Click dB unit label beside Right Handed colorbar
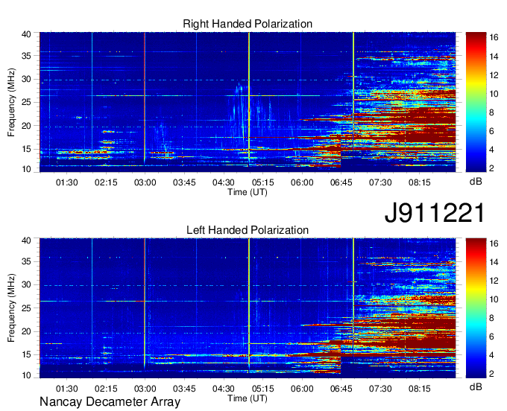This screenshot has width=507, height=411. click(x=476, y=182)
